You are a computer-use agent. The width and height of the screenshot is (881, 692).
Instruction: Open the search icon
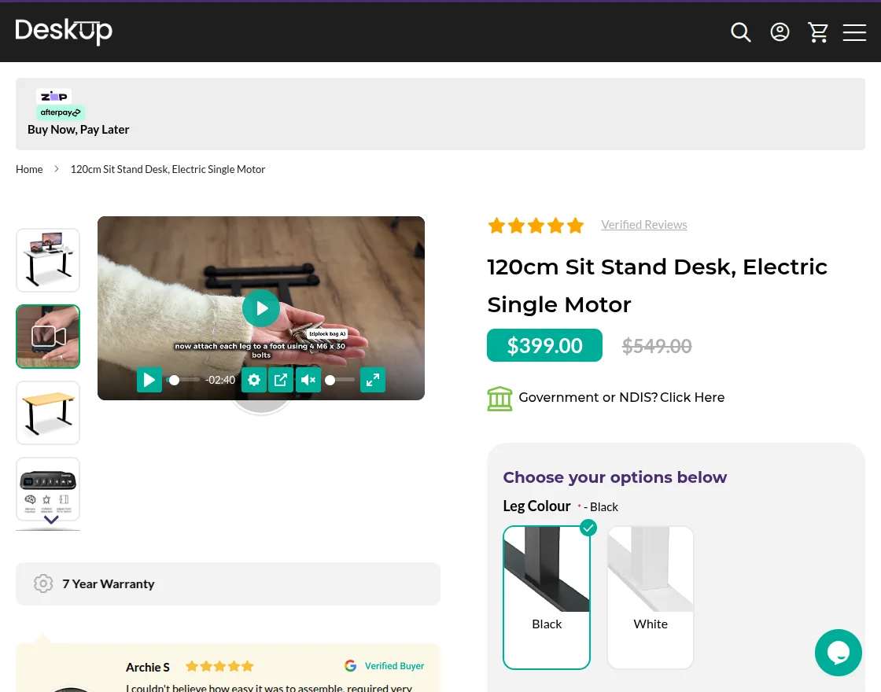pyautogui.click(x=741, y=31)
